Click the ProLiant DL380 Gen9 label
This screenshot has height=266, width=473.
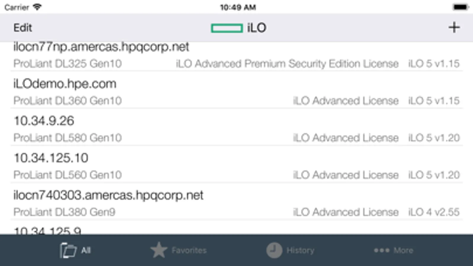tap(64, 212)
